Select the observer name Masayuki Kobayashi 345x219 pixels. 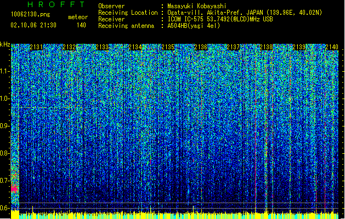point(197,6)
